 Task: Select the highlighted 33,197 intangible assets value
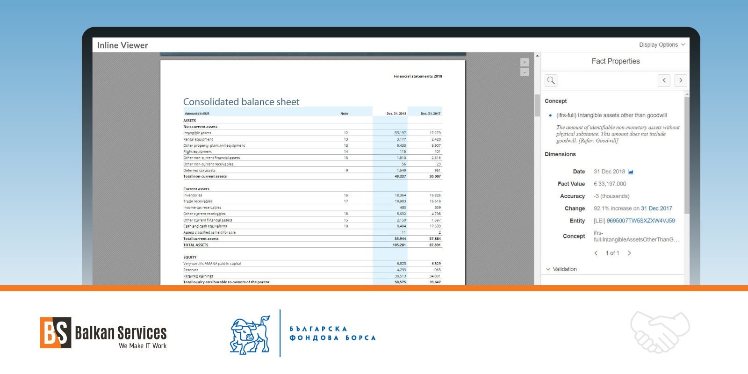coord(400,133)
